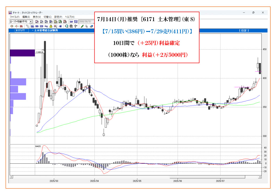Open the ファイル(F) menu
Screen dimensions: 276x196
tap(15, 17)
